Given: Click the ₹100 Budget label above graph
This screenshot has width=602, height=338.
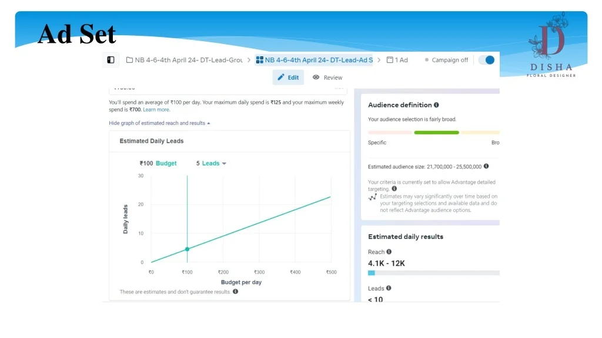Looking at the screenshot, I should 158,164.
